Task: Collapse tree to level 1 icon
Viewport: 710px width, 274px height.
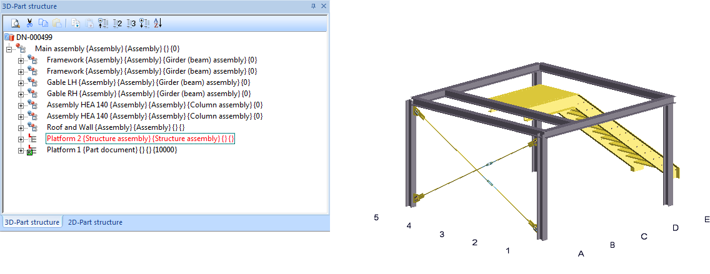Action: click(103, 24)
